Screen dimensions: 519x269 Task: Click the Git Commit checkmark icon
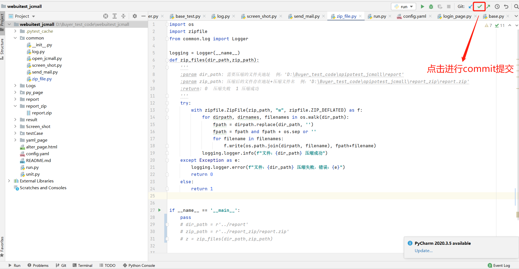point(480,6)
